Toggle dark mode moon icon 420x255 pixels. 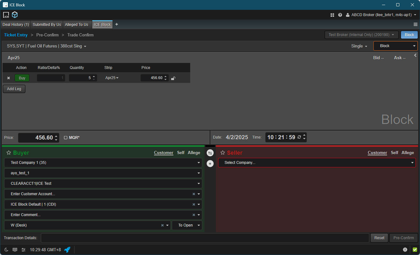(x=6, y=250)
